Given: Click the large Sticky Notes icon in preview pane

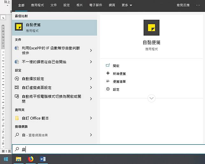Looking at the screenshot, I should point(152,28).
